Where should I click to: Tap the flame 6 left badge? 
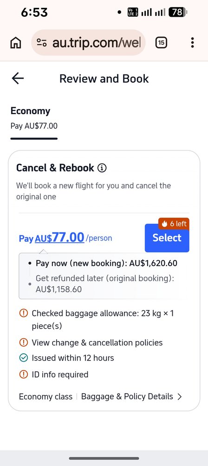click(174, 224)
